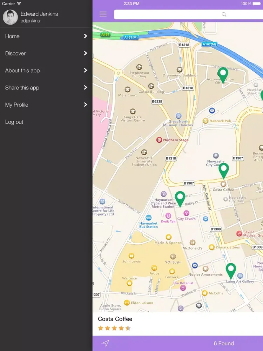Image resolution: width=263 pixels, height=351 pixels.
Task: Open Edward Jenkins profile avatar
Action: coord(10,17)
